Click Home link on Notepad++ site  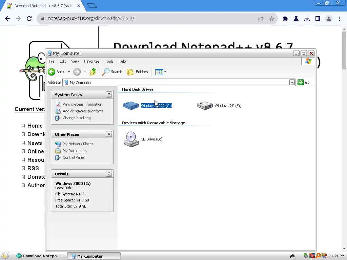click(35, 126)
